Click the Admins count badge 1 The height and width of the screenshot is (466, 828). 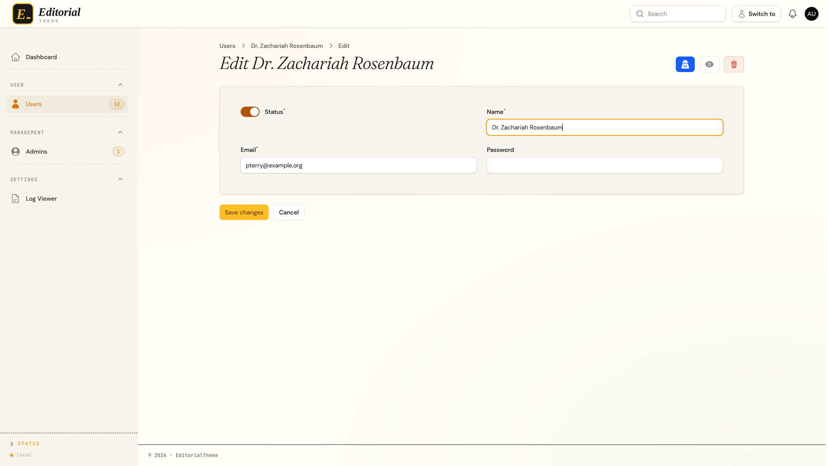click(118, 151)
